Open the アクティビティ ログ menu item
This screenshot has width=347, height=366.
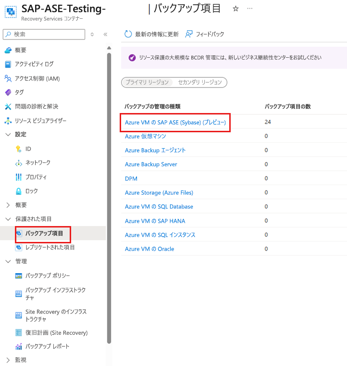point(34,64)
